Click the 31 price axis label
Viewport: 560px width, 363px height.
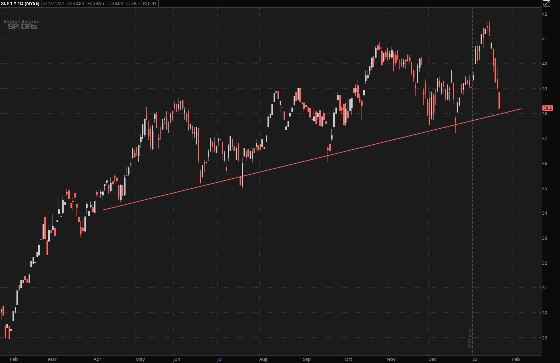(x=545, y=288)
